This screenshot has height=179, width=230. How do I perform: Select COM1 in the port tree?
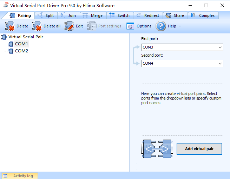coord(21,44)
